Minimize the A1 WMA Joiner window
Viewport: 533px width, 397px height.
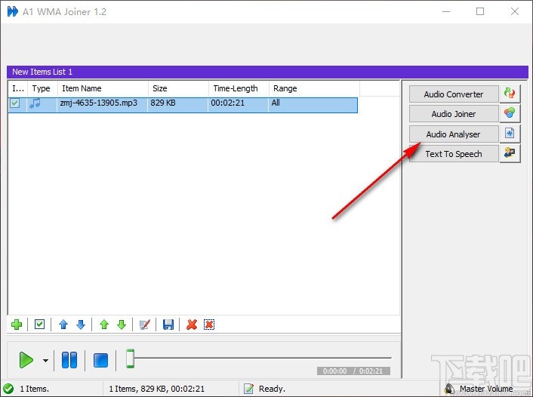tap(446, 11)
